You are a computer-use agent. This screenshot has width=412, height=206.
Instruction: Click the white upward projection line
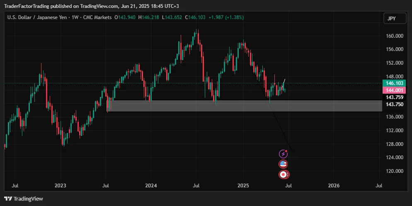[284, 81]
